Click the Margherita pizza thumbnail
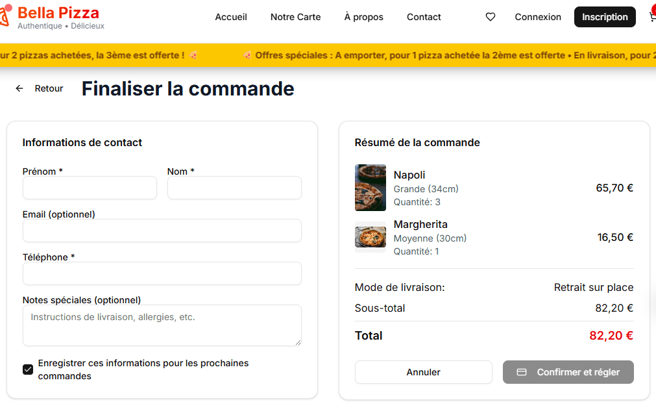 tap(370, 236)
